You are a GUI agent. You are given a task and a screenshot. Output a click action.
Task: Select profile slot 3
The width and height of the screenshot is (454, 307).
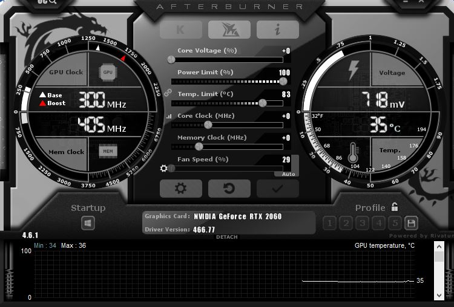click(363, 223)
